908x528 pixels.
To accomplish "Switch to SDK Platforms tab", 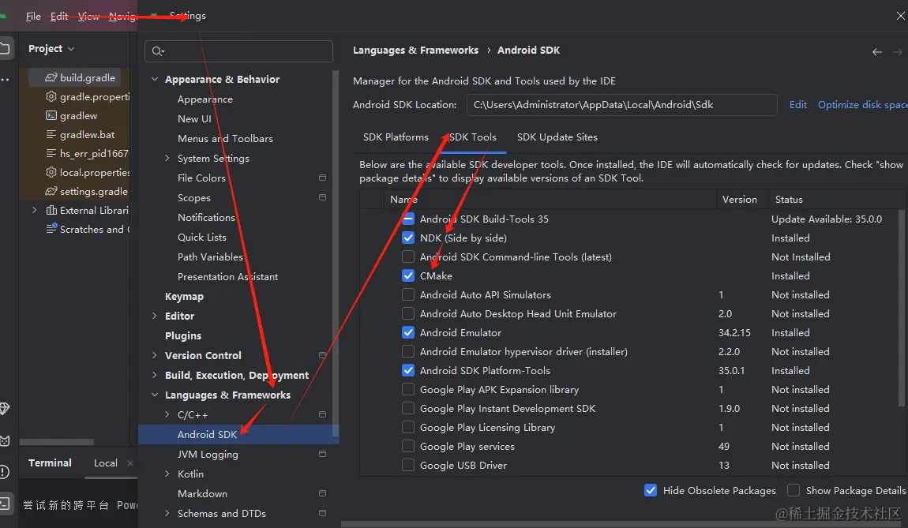I will click(396, 137).
